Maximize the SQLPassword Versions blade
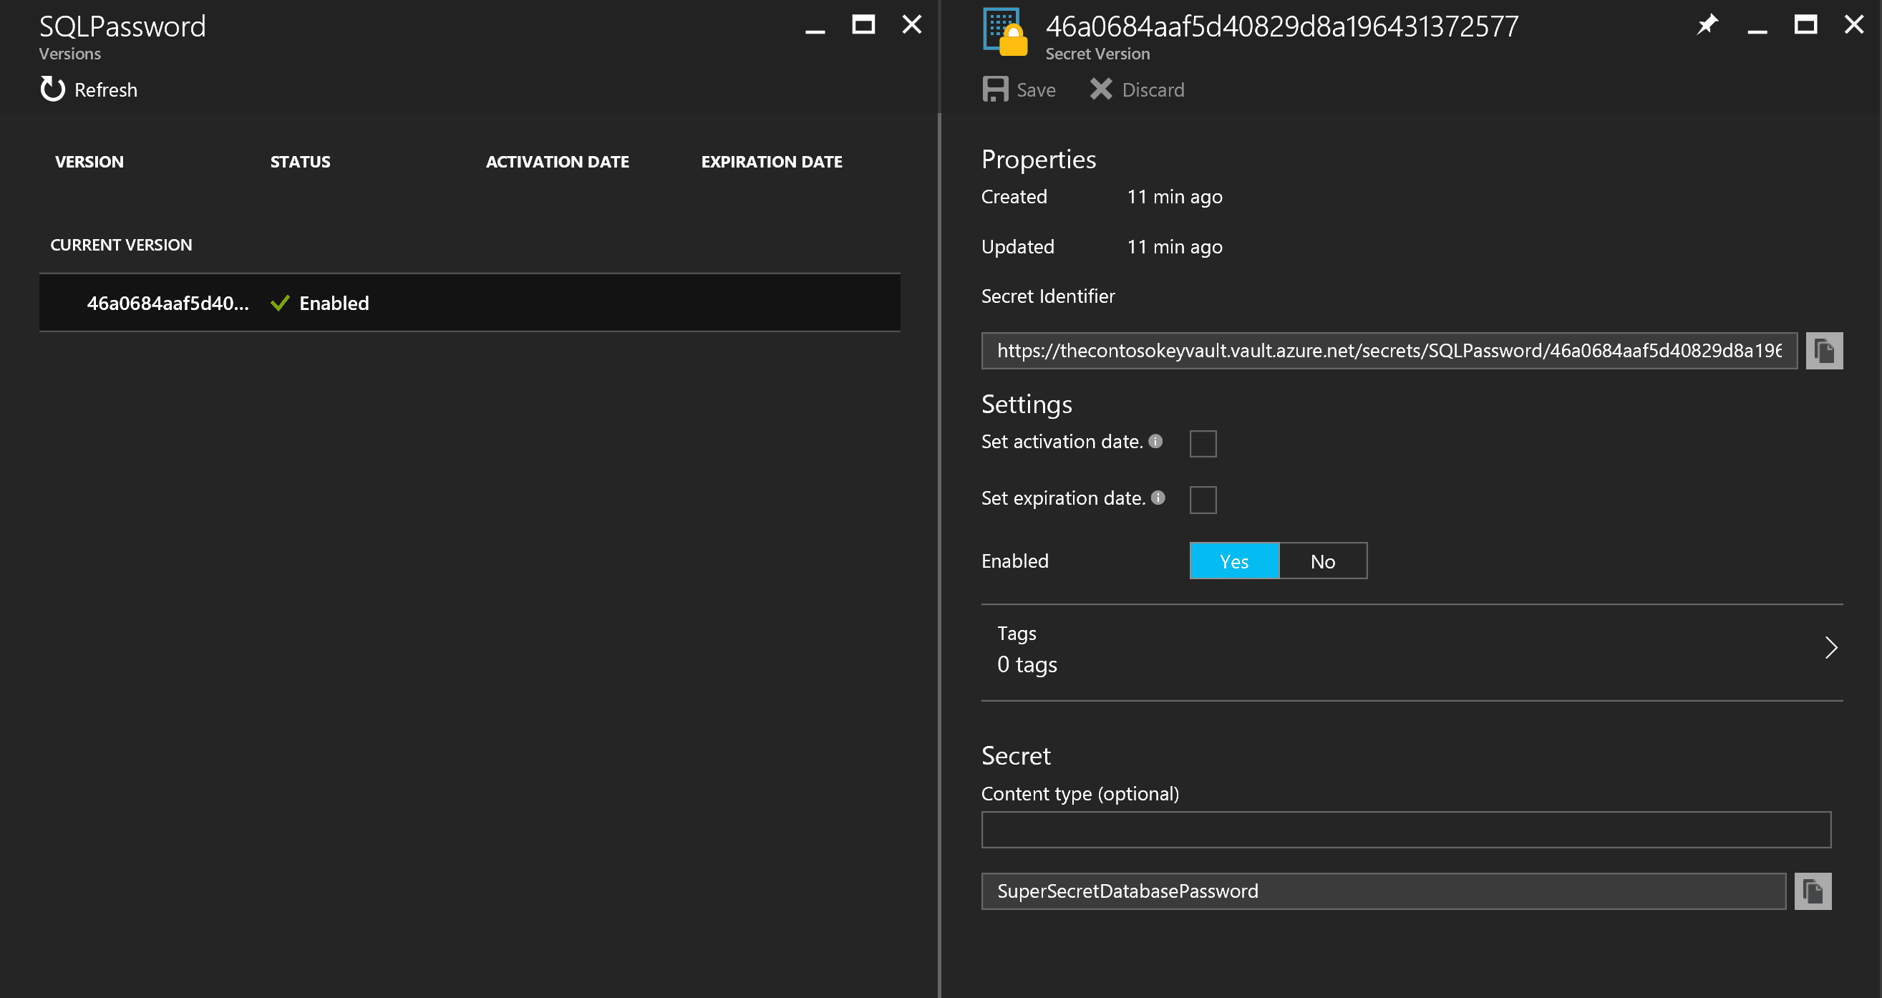Image resolution: width=1882 pixels, height=998 pixels. tap(863, 25)
